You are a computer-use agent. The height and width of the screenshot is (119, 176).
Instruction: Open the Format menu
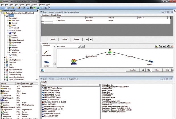22,5
